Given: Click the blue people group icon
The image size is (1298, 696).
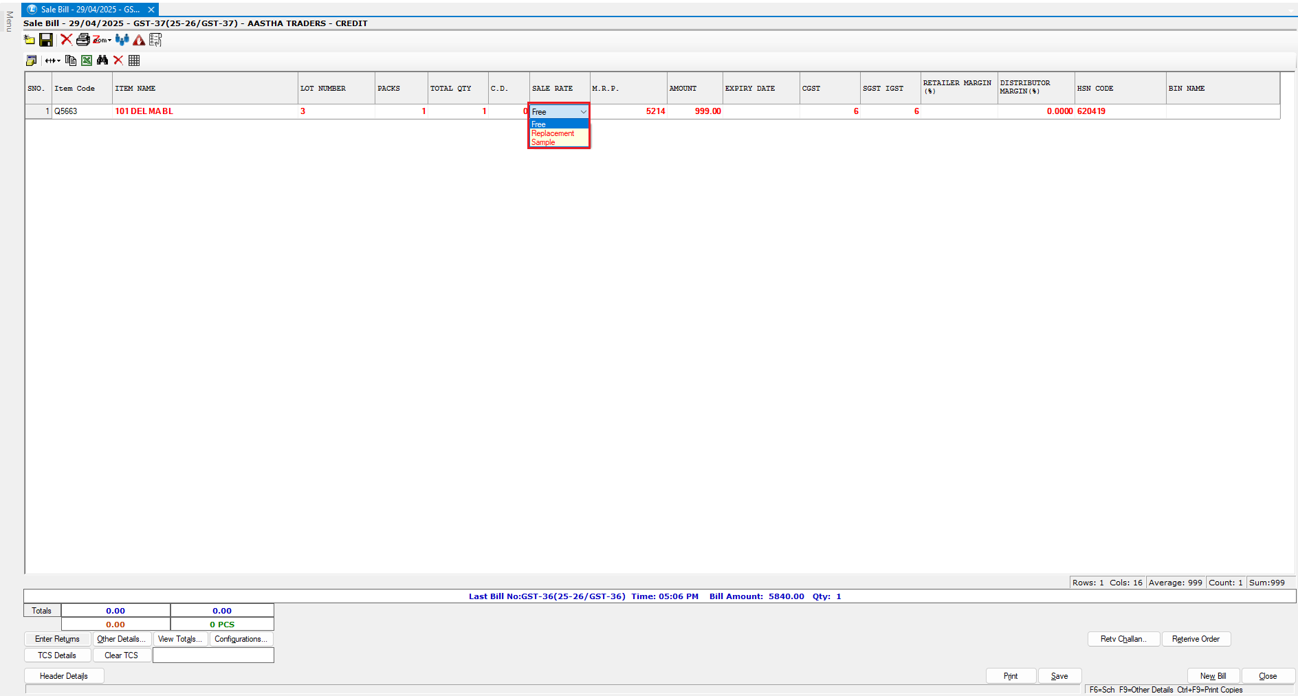Looking at the screenshot, I should tap(122, 40).
